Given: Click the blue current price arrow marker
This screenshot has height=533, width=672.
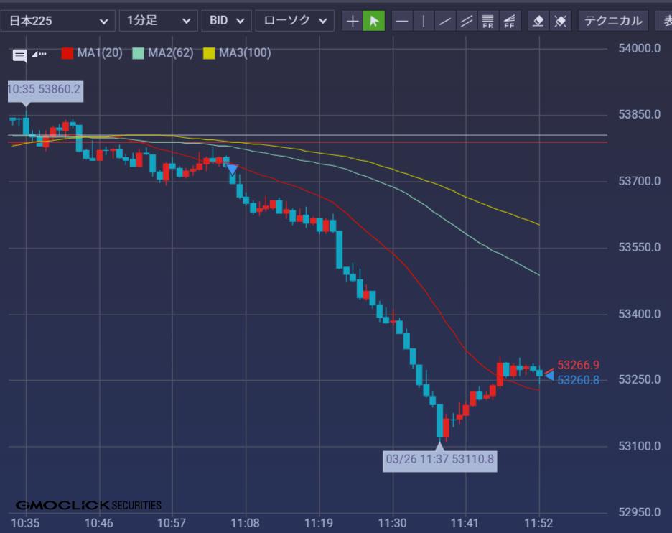Looking at the screenshot, I should click(549, 376).
